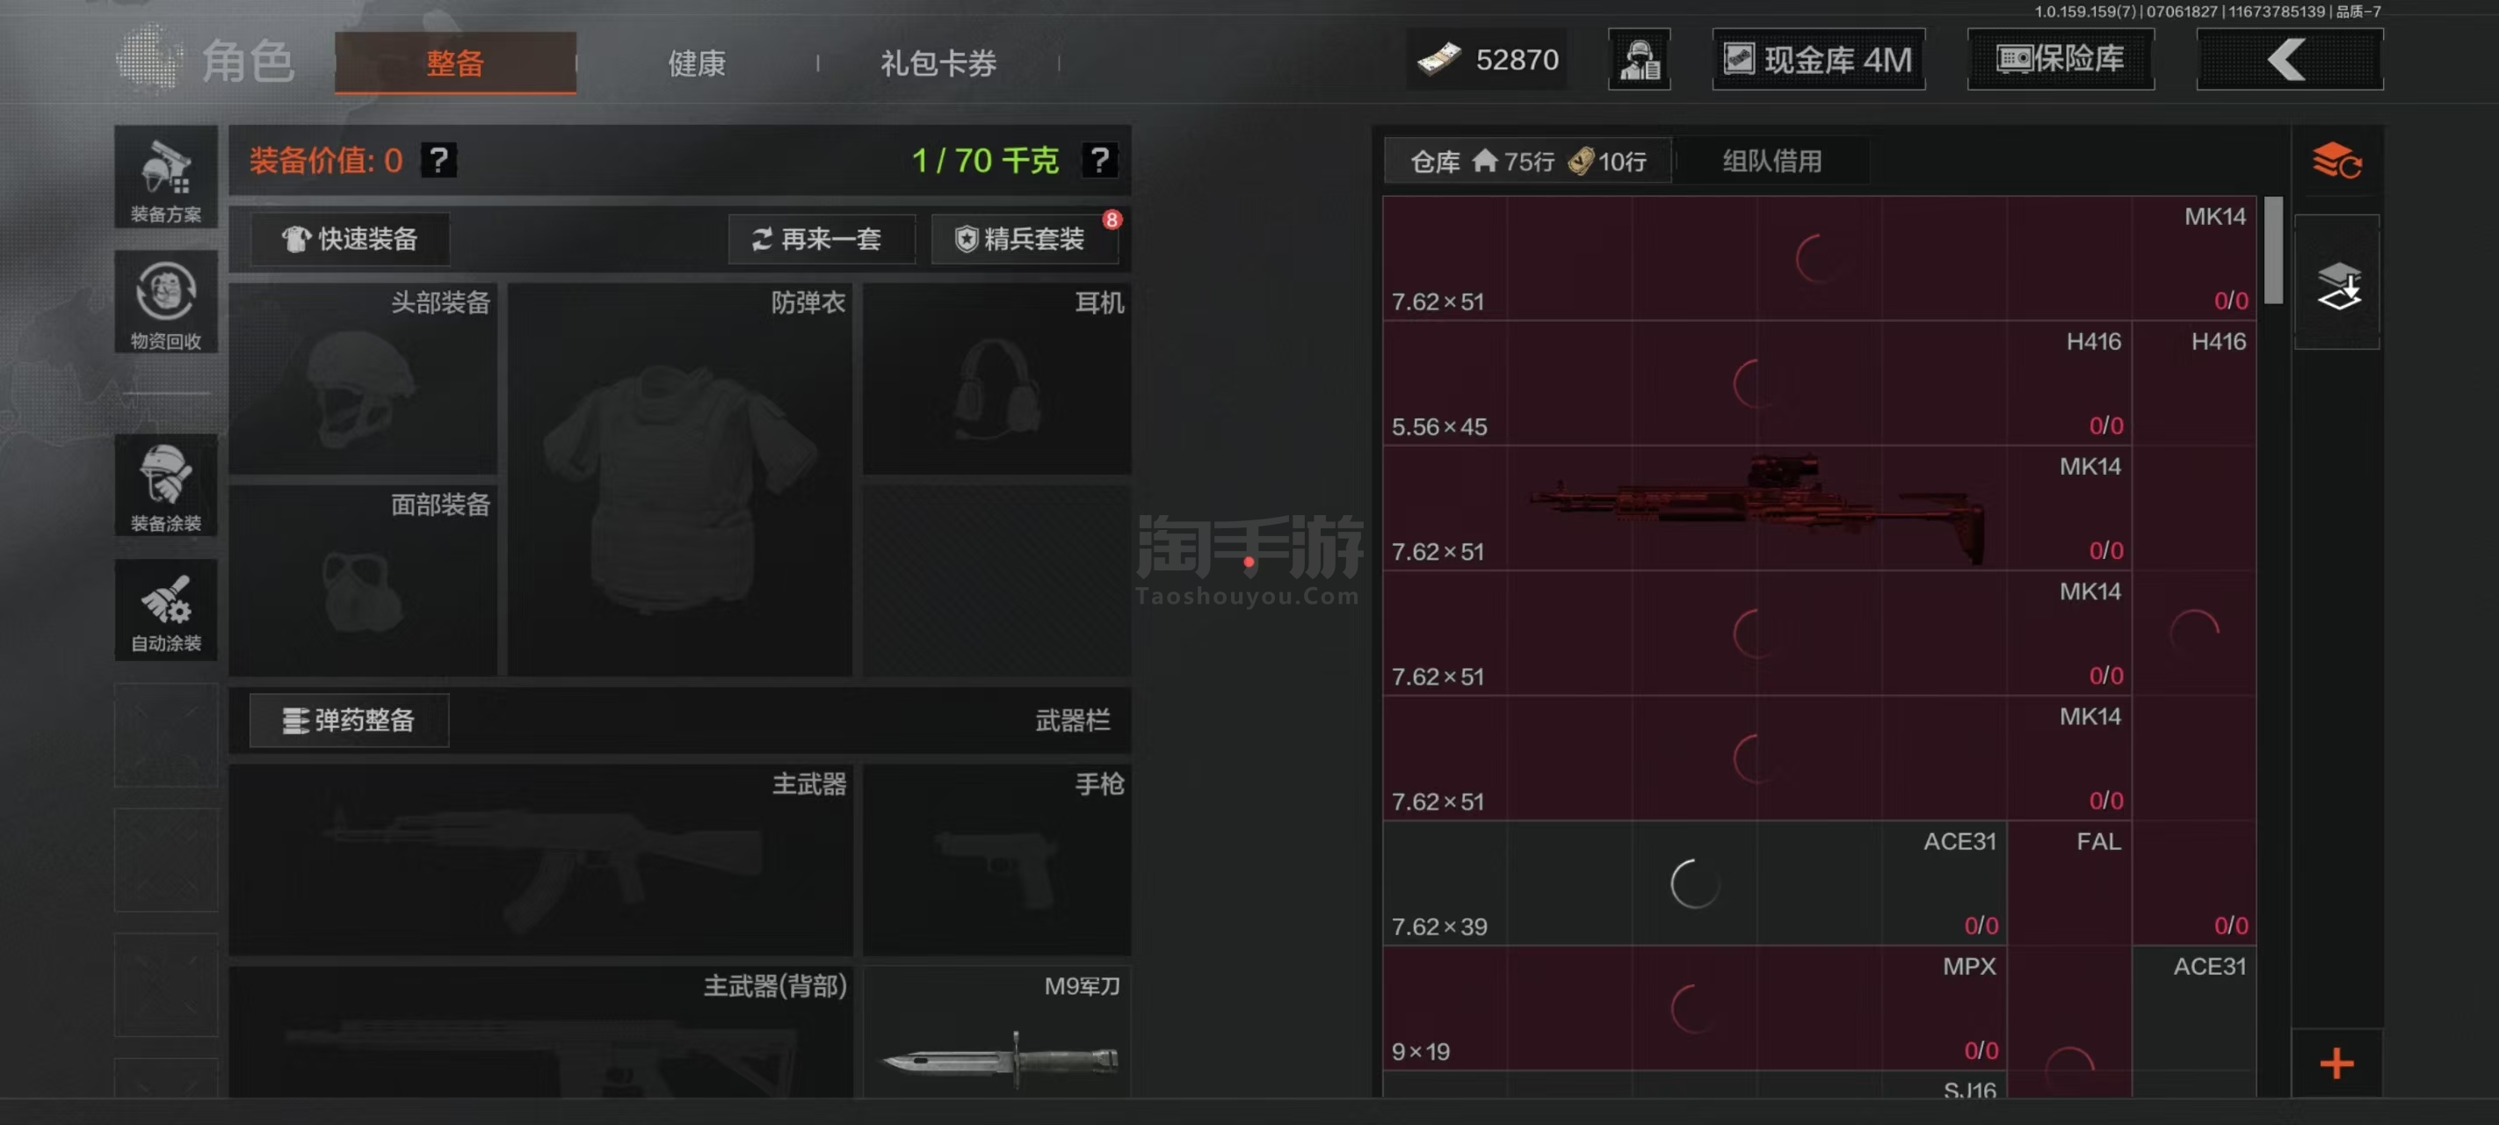
Task: Click the question mark beside 70 千克
Action: point(1099,159)
